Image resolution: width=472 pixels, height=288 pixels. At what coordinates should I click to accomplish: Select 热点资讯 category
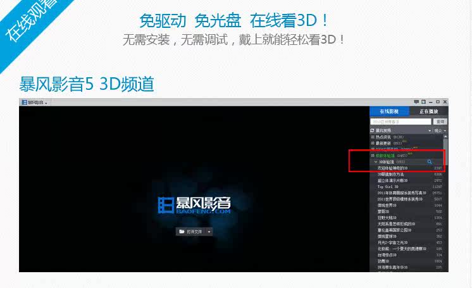pos(383,137)
